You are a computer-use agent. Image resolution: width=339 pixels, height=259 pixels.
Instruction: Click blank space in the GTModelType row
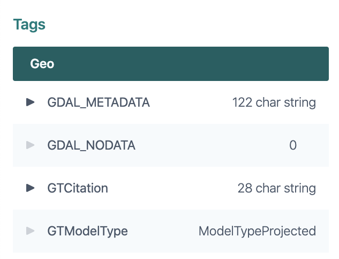point(161,231)
